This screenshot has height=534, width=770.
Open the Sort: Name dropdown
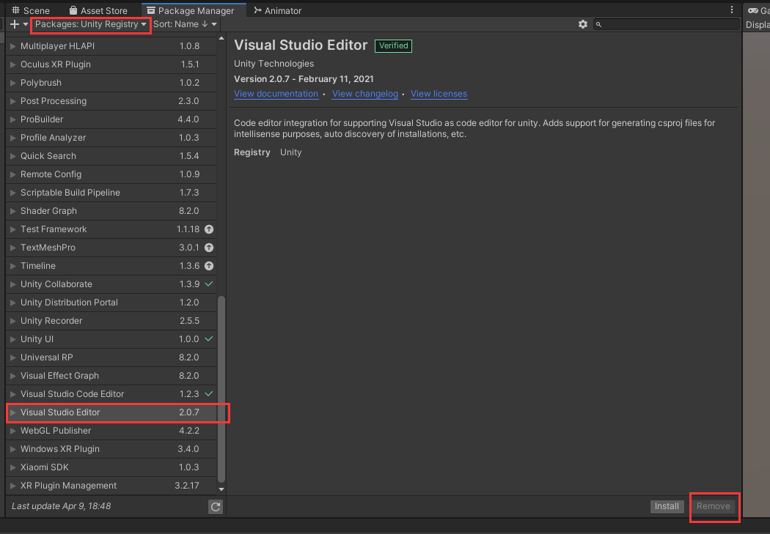click(185, 24)
